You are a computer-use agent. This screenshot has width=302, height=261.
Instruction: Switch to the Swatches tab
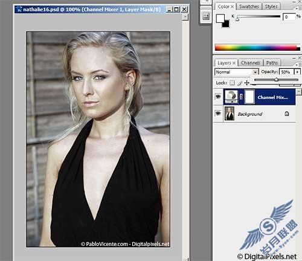249,7
